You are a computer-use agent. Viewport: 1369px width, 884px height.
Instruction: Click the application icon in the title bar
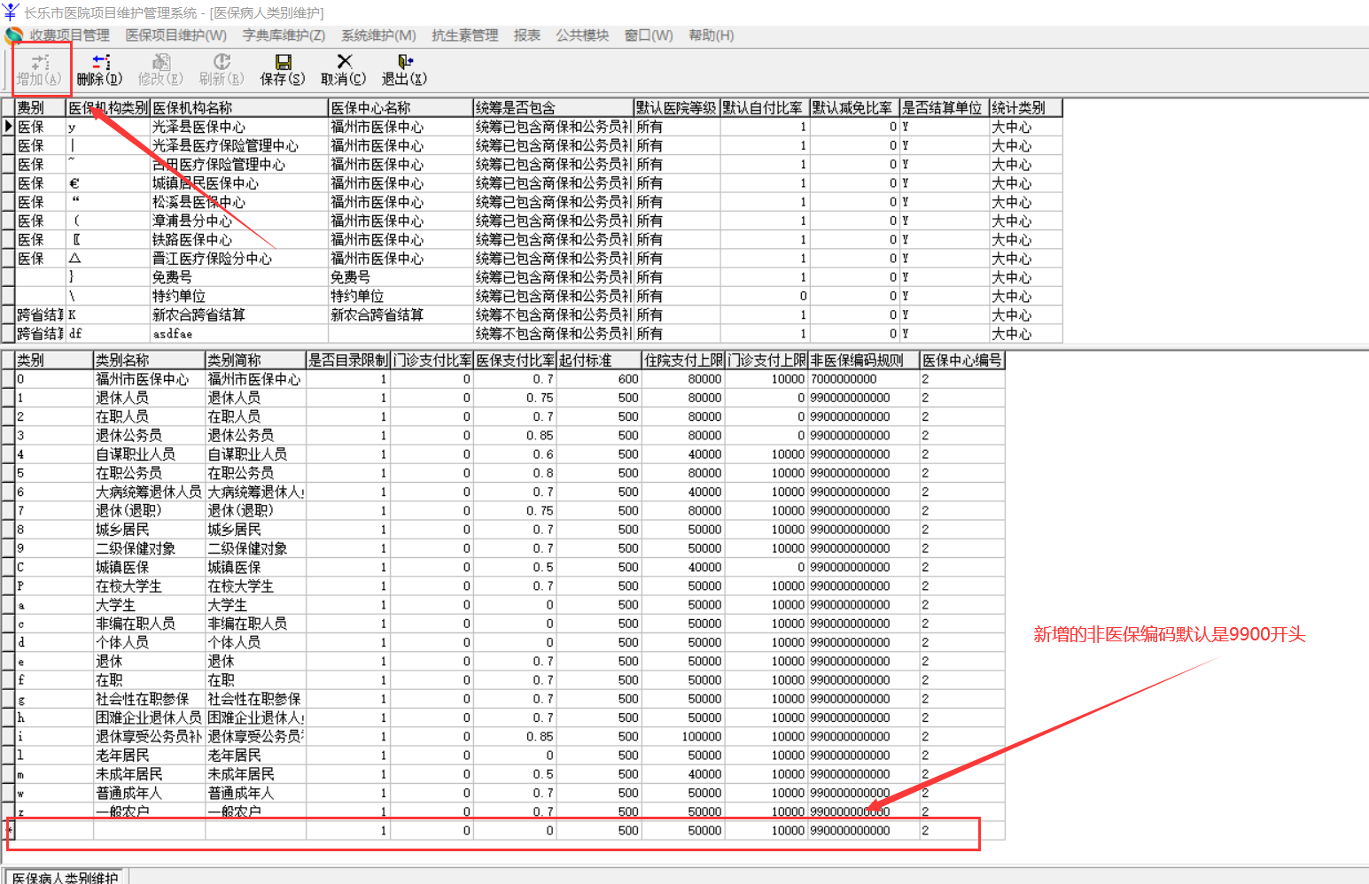(11, 12)
